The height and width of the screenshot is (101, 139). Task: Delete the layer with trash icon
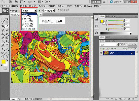[x=133, y=98]
